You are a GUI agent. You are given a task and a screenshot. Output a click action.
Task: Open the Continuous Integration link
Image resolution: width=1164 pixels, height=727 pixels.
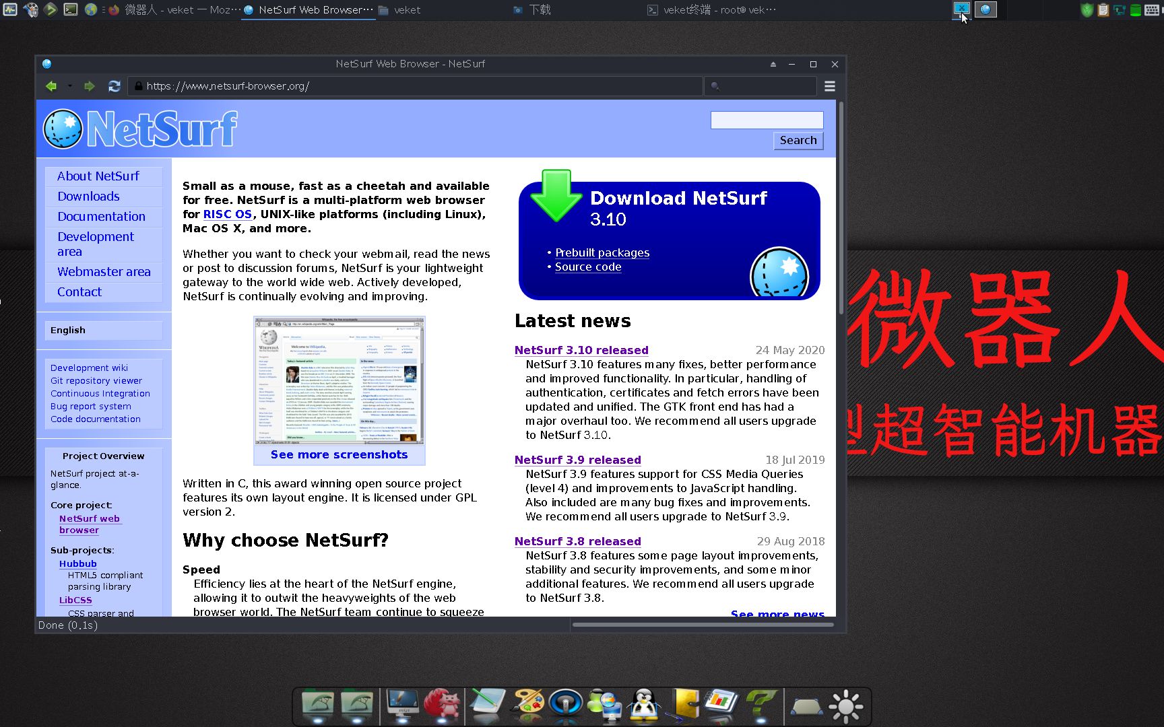point(100,394)
